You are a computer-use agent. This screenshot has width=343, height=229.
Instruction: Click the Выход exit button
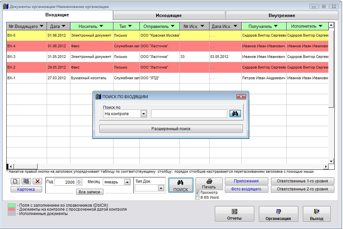pos(316,214)
